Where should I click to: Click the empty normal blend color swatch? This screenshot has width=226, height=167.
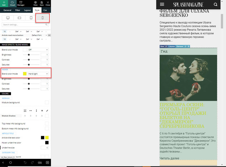(x=25, y=50)
